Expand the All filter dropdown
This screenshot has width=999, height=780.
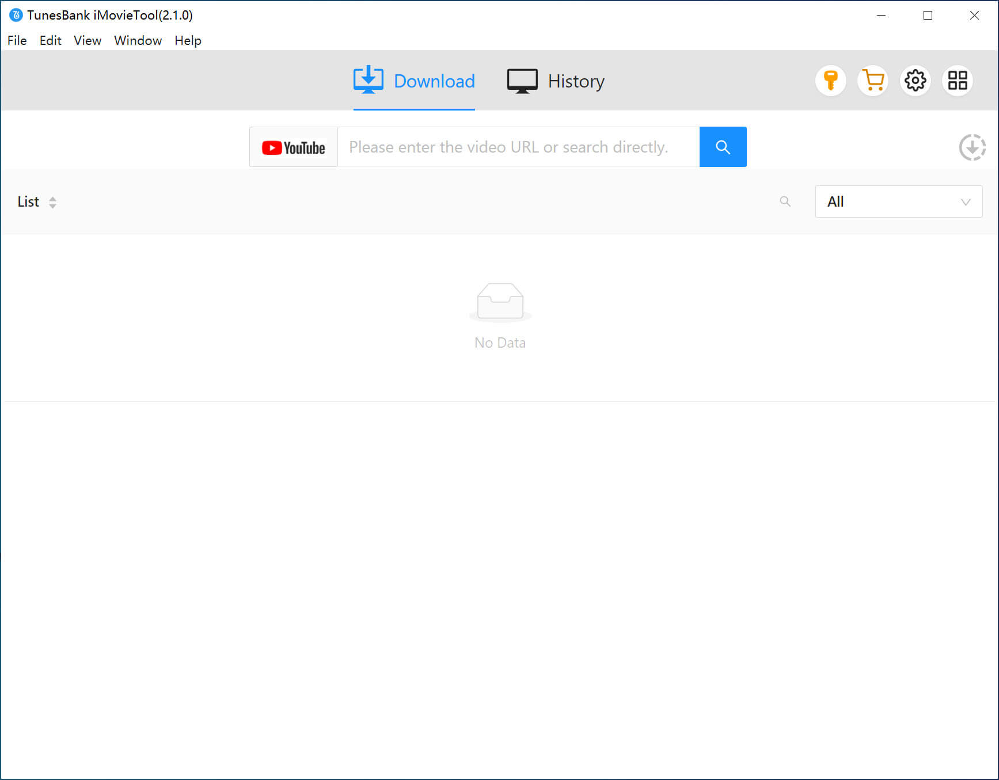(x=898, y=201)
